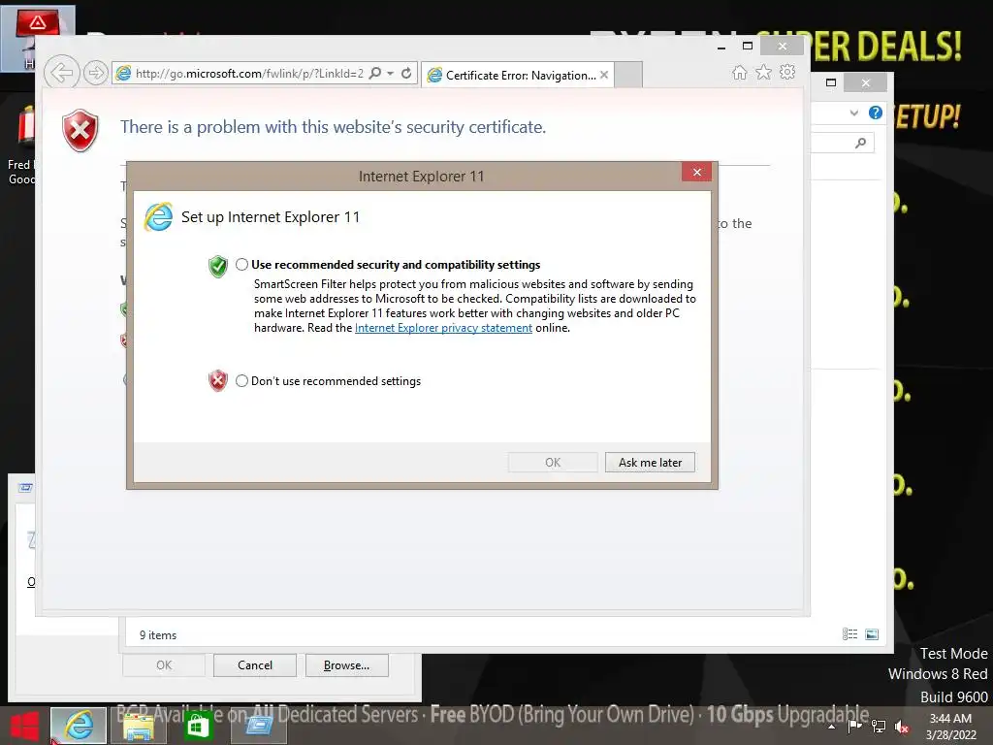Screen dimensions: 993x745
Task: Open the Store taskbar icon
Action: 197,726
